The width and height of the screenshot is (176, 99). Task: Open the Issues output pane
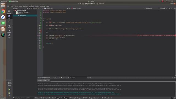pos(38,98)
